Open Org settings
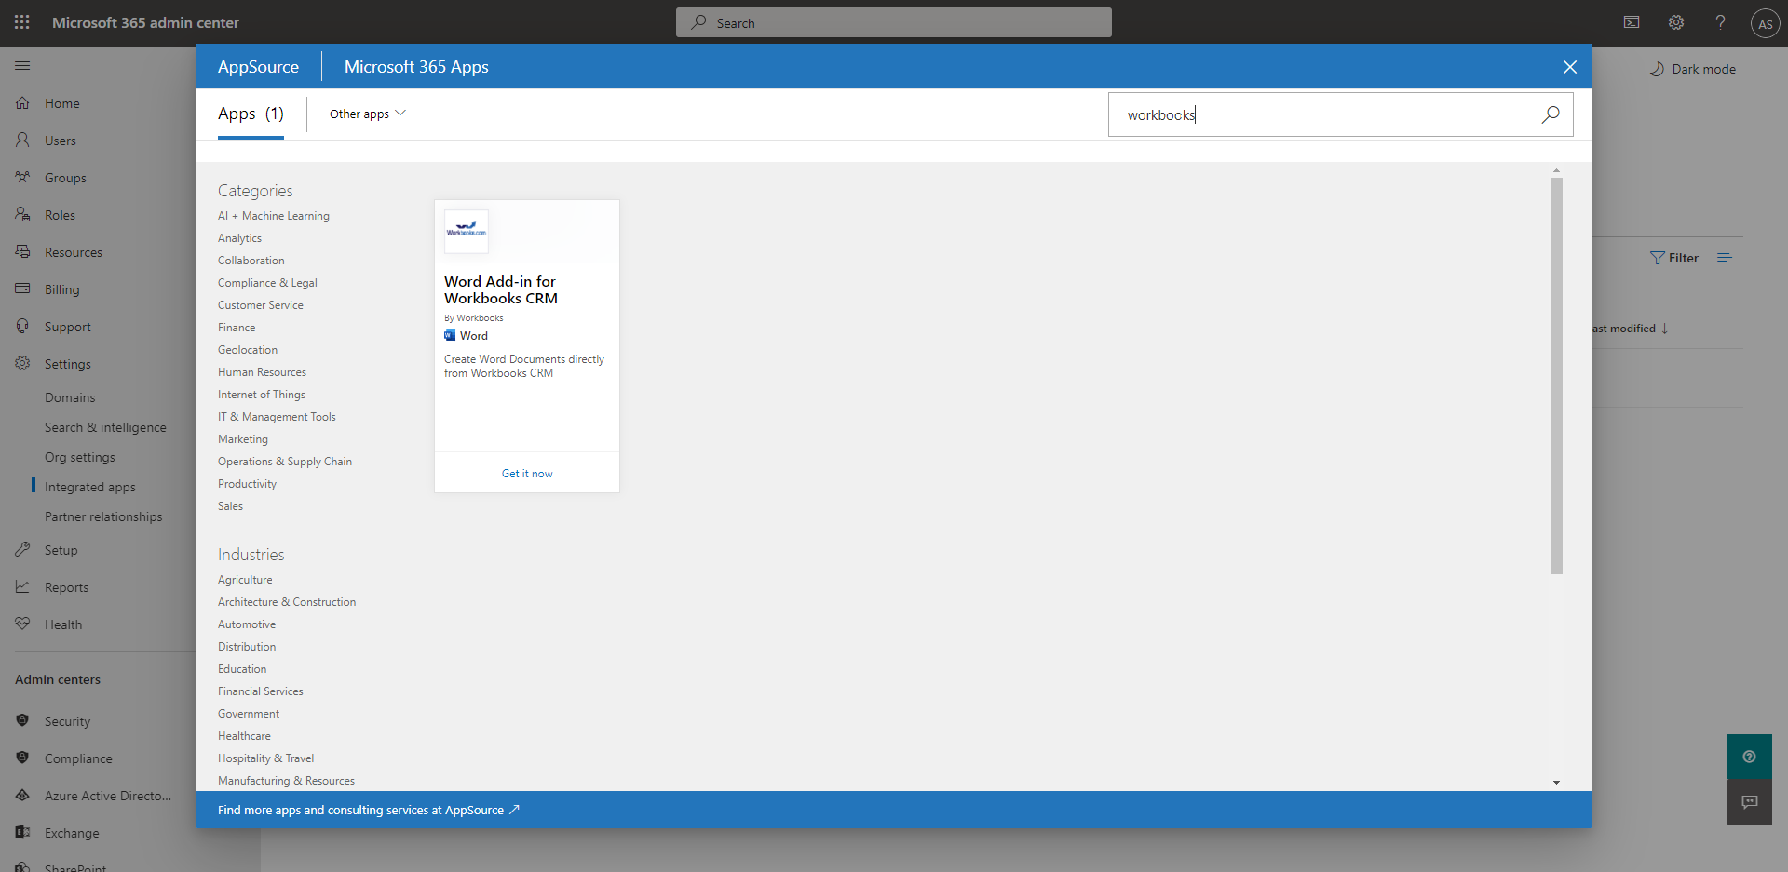The image size is (1788, 872). coord(80,457)
